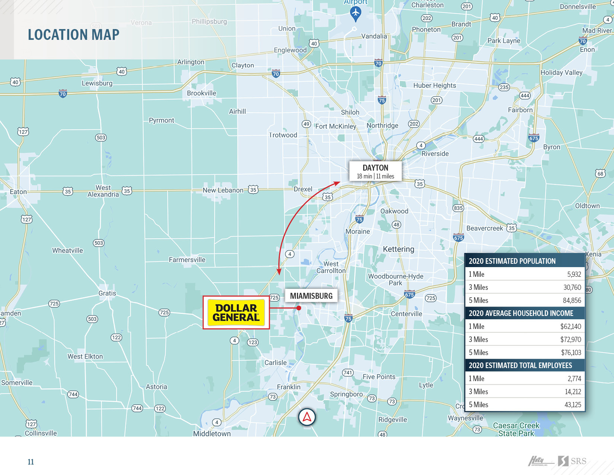Click the Woodbourne-Hyde Park label
The height and width of the screenshot is (475, 614).
point(396,279)
